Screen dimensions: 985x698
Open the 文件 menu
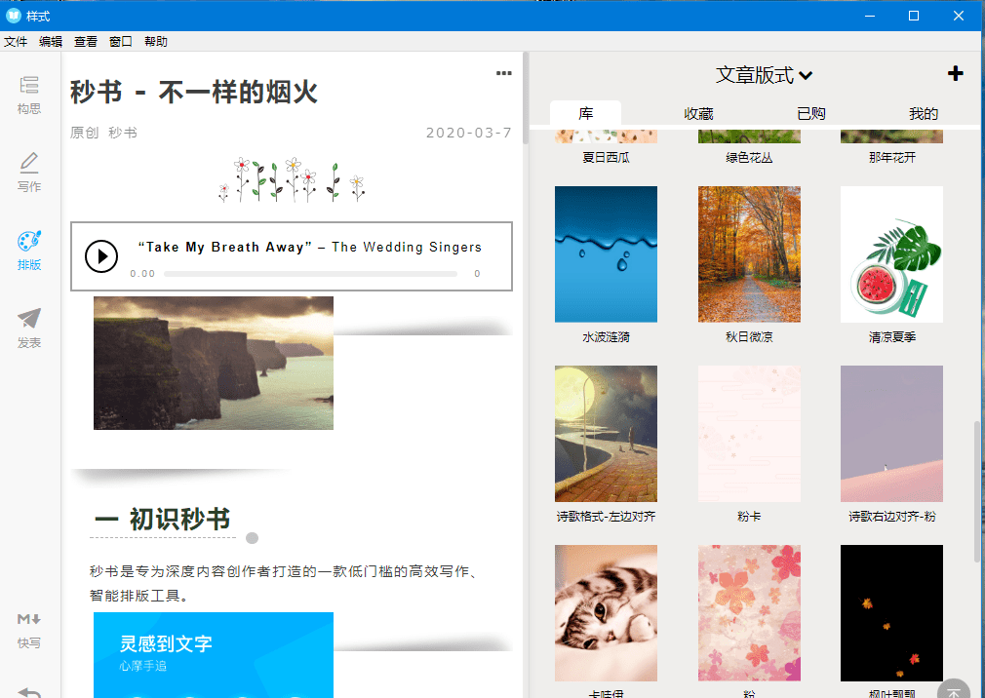[x=16, y=41]
